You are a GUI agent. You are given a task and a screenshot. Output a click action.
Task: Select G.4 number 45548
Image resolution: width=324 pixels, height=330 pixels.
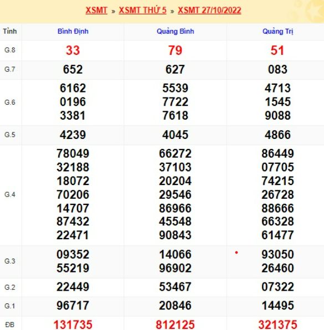(176, 221)
